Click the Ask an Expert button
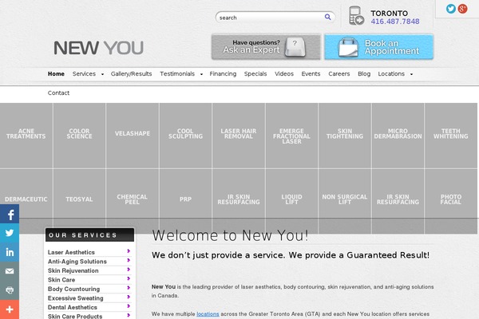Viewport: 479px width, 319px height. point(266,47)
